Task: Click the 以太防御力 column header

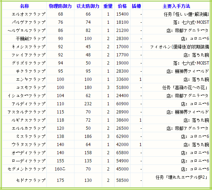Action: [x=88, y=6]
